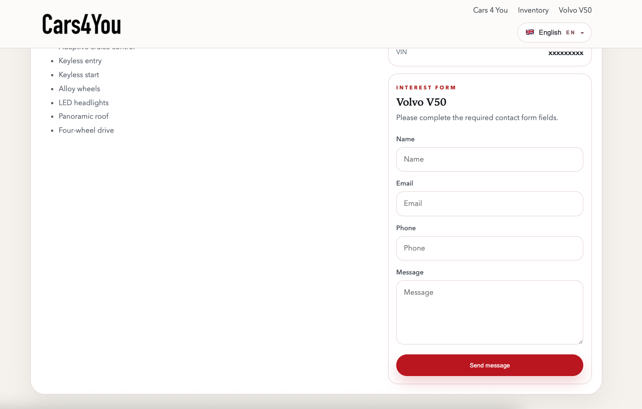Select the Volvo V50 breadcrumb link

click(575, 10)
